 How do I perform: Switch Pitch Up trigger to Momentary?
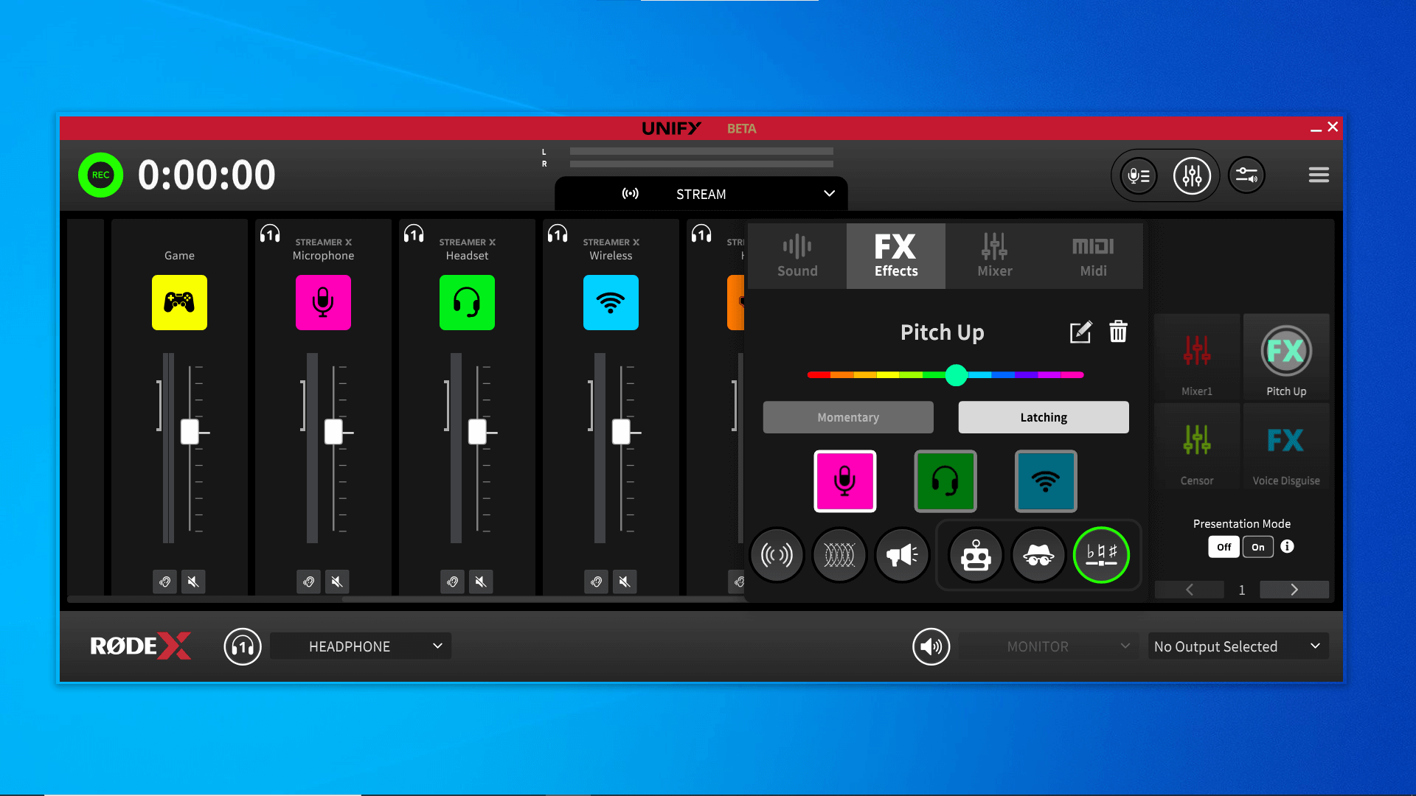click(847, 416)
